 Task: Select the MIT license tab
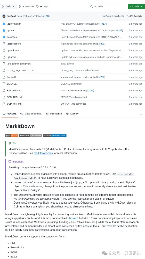click(x=54, y=114)
